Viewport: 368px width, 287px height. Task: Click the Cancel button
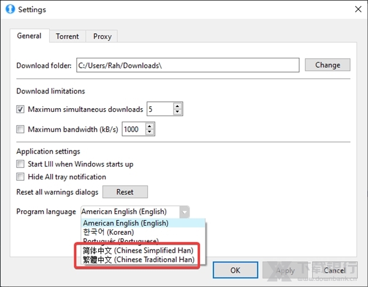click(x=335, y=270)
